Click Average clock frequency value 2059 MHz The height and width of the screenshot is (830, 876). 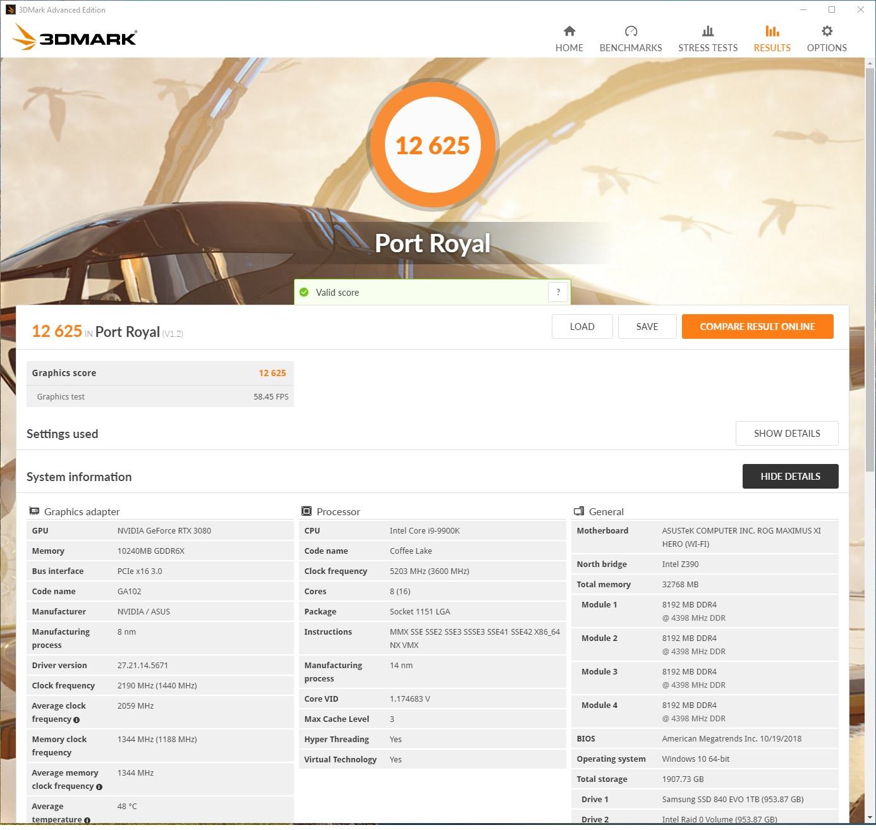point(135,705)
